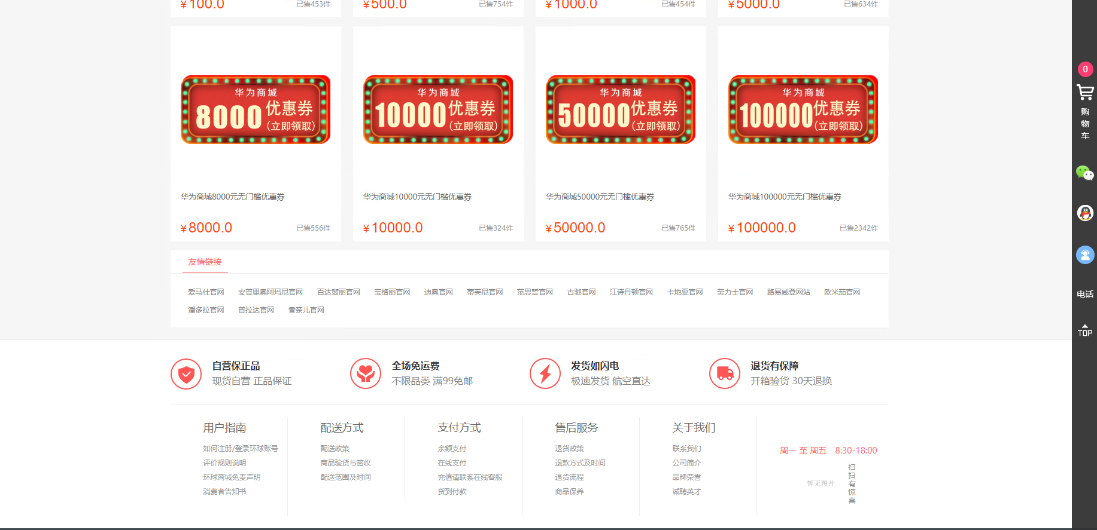The image size is (1097, 530).
Task: Click the QQ penguin icon
Action: (x=1085, y=213)
